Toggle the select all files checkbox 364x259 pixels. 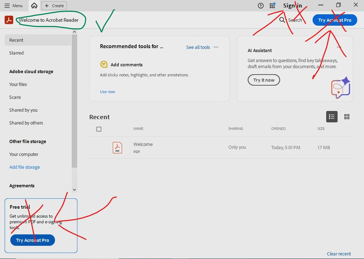click(99, 129)
